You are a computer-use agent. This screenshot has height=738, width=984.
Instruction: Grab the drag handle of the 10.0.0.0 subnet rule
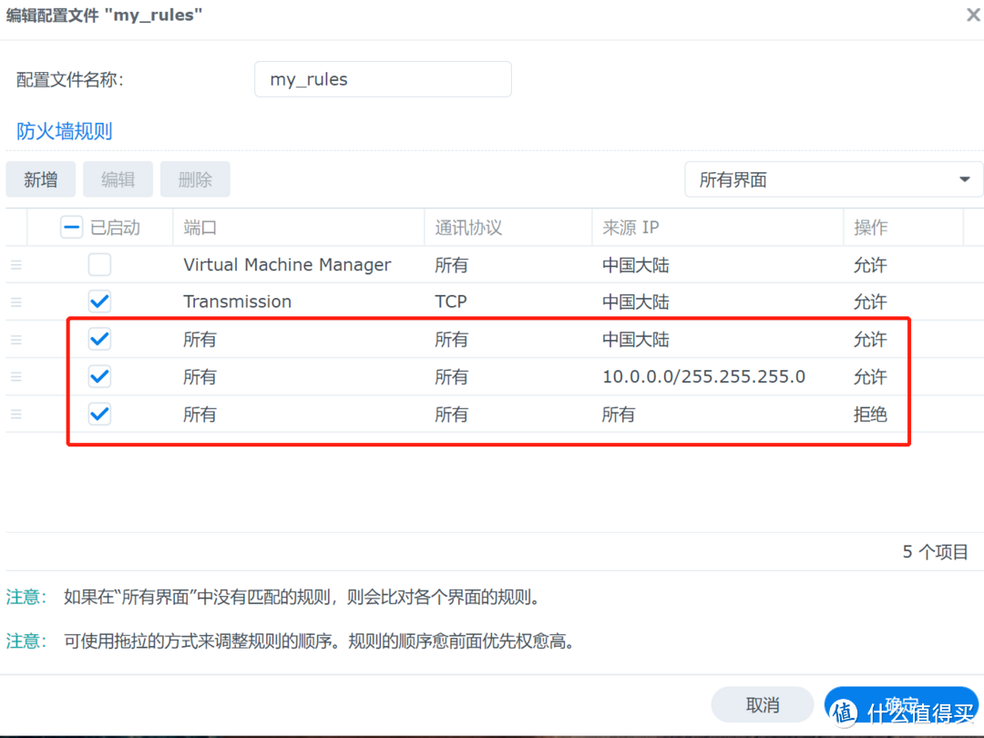coord(16,376)
